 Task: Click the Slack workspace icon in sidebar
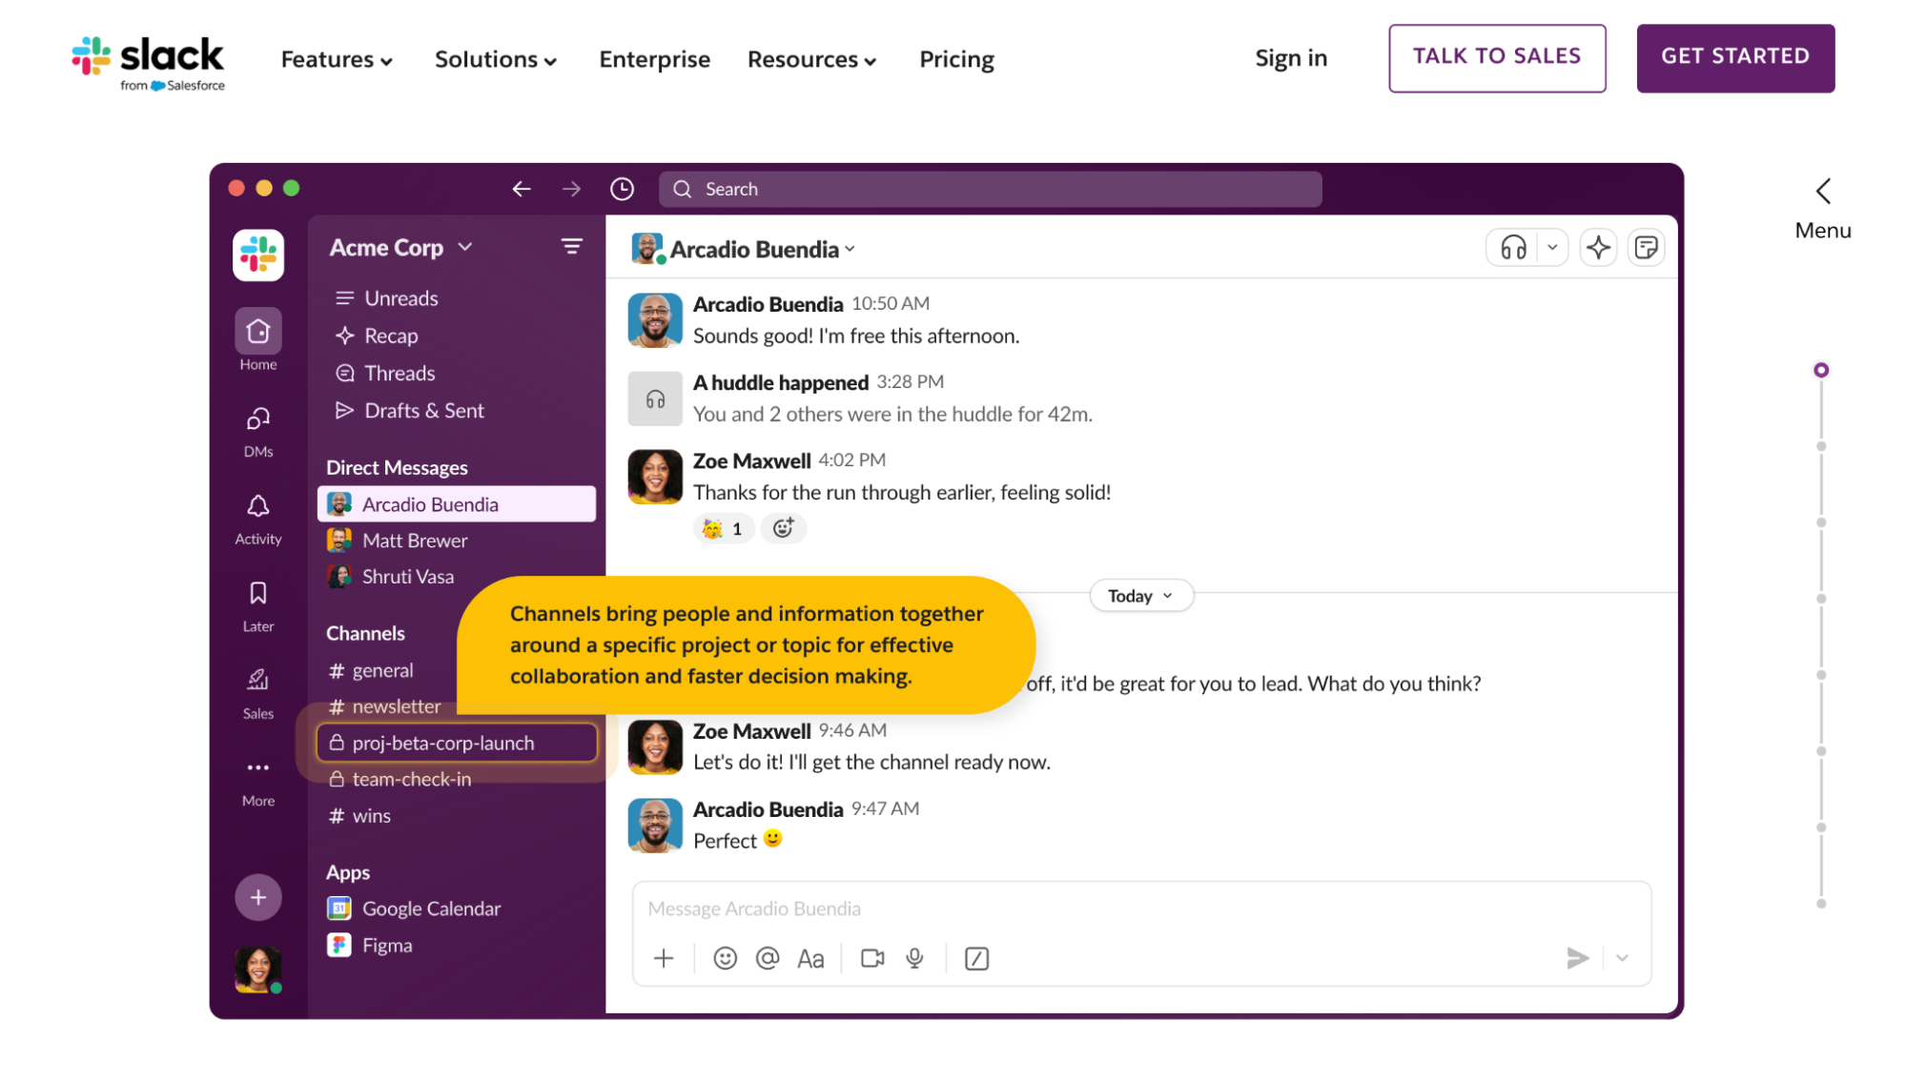pos(258,255)
